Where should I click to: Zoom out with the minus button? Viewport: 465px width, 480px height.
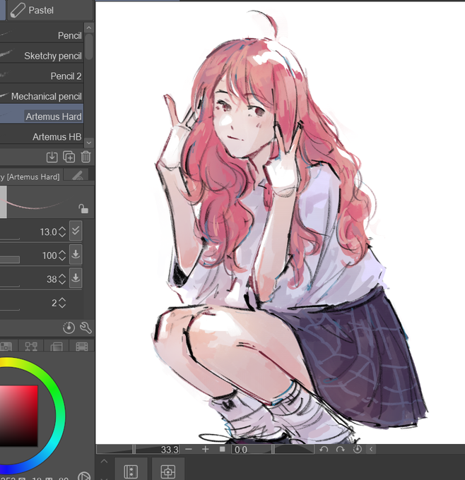click(x=189, y=449)
